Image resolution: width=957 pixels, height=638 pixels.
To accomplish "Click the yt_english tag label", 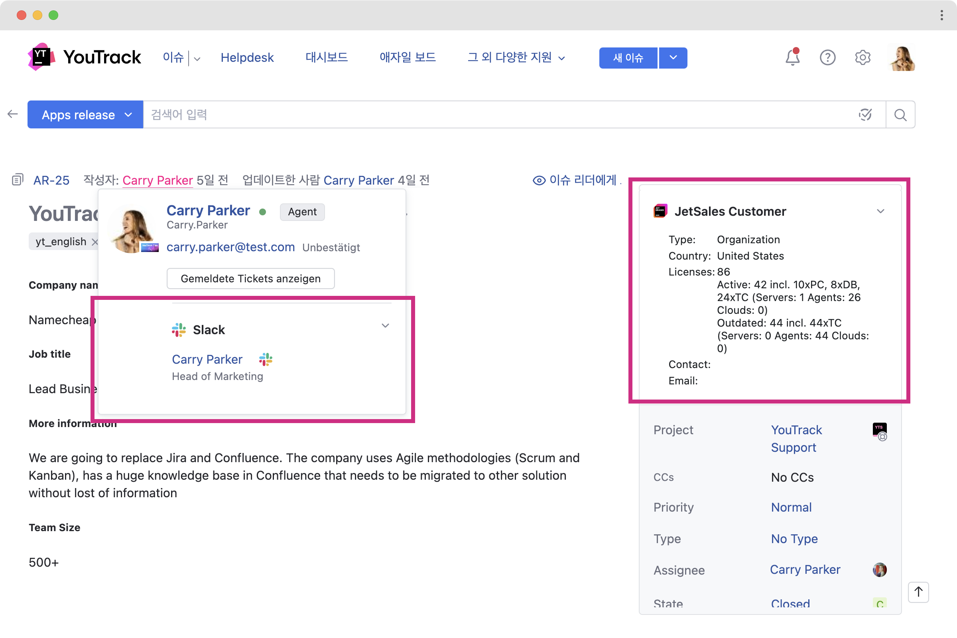I will (61, 242).
